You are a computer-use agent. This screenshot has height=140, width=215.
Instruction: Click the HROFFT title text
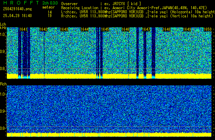(x=21, y=3)
